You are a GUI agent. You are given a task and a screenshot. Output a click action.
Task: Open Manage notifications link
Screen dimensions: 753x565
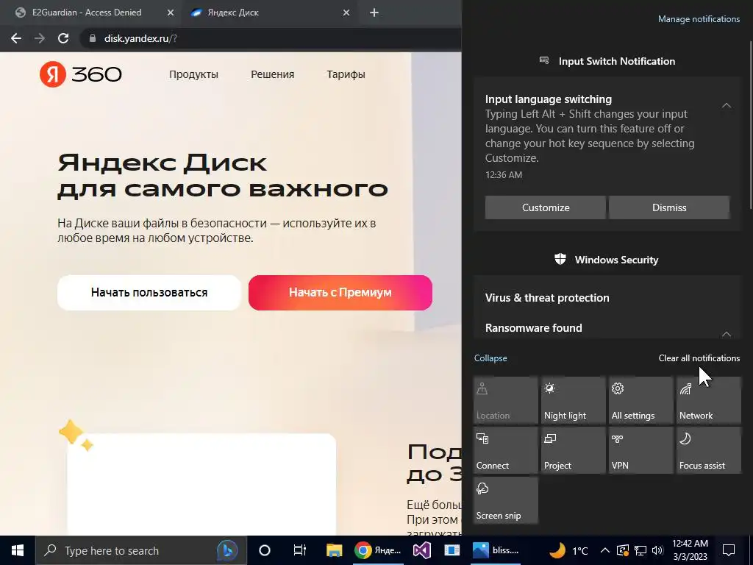click(x=699, y=19)
